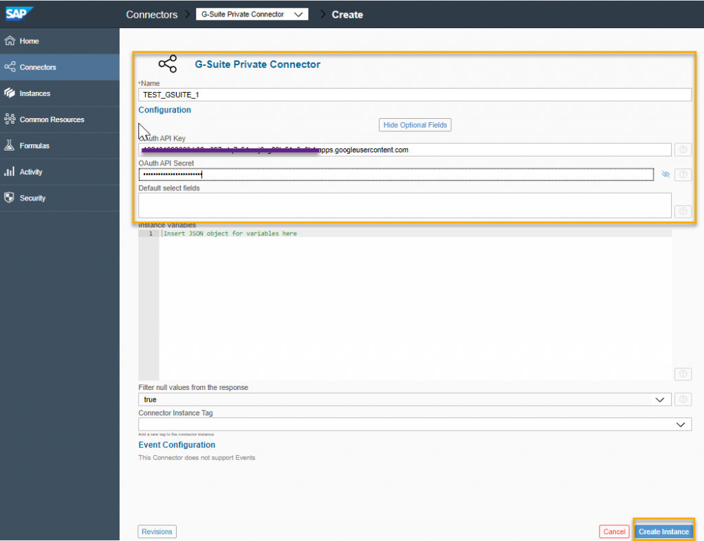Click the Instances icon in sidebar
Screen dimensions: 704x541
click(10, 93)
